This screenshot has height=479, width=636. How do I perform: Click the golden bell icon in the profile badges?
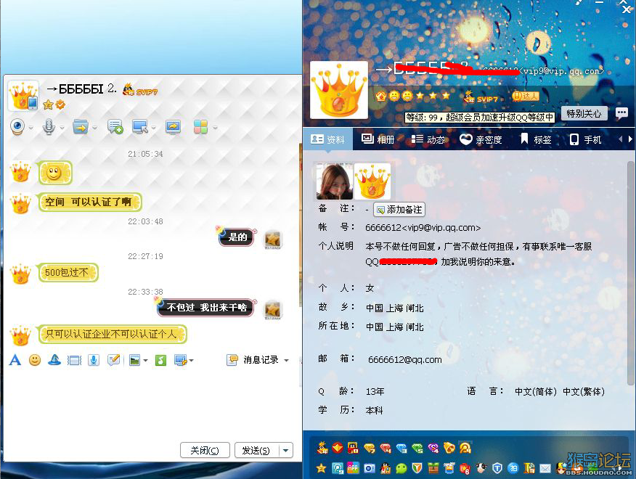point(449,449)
